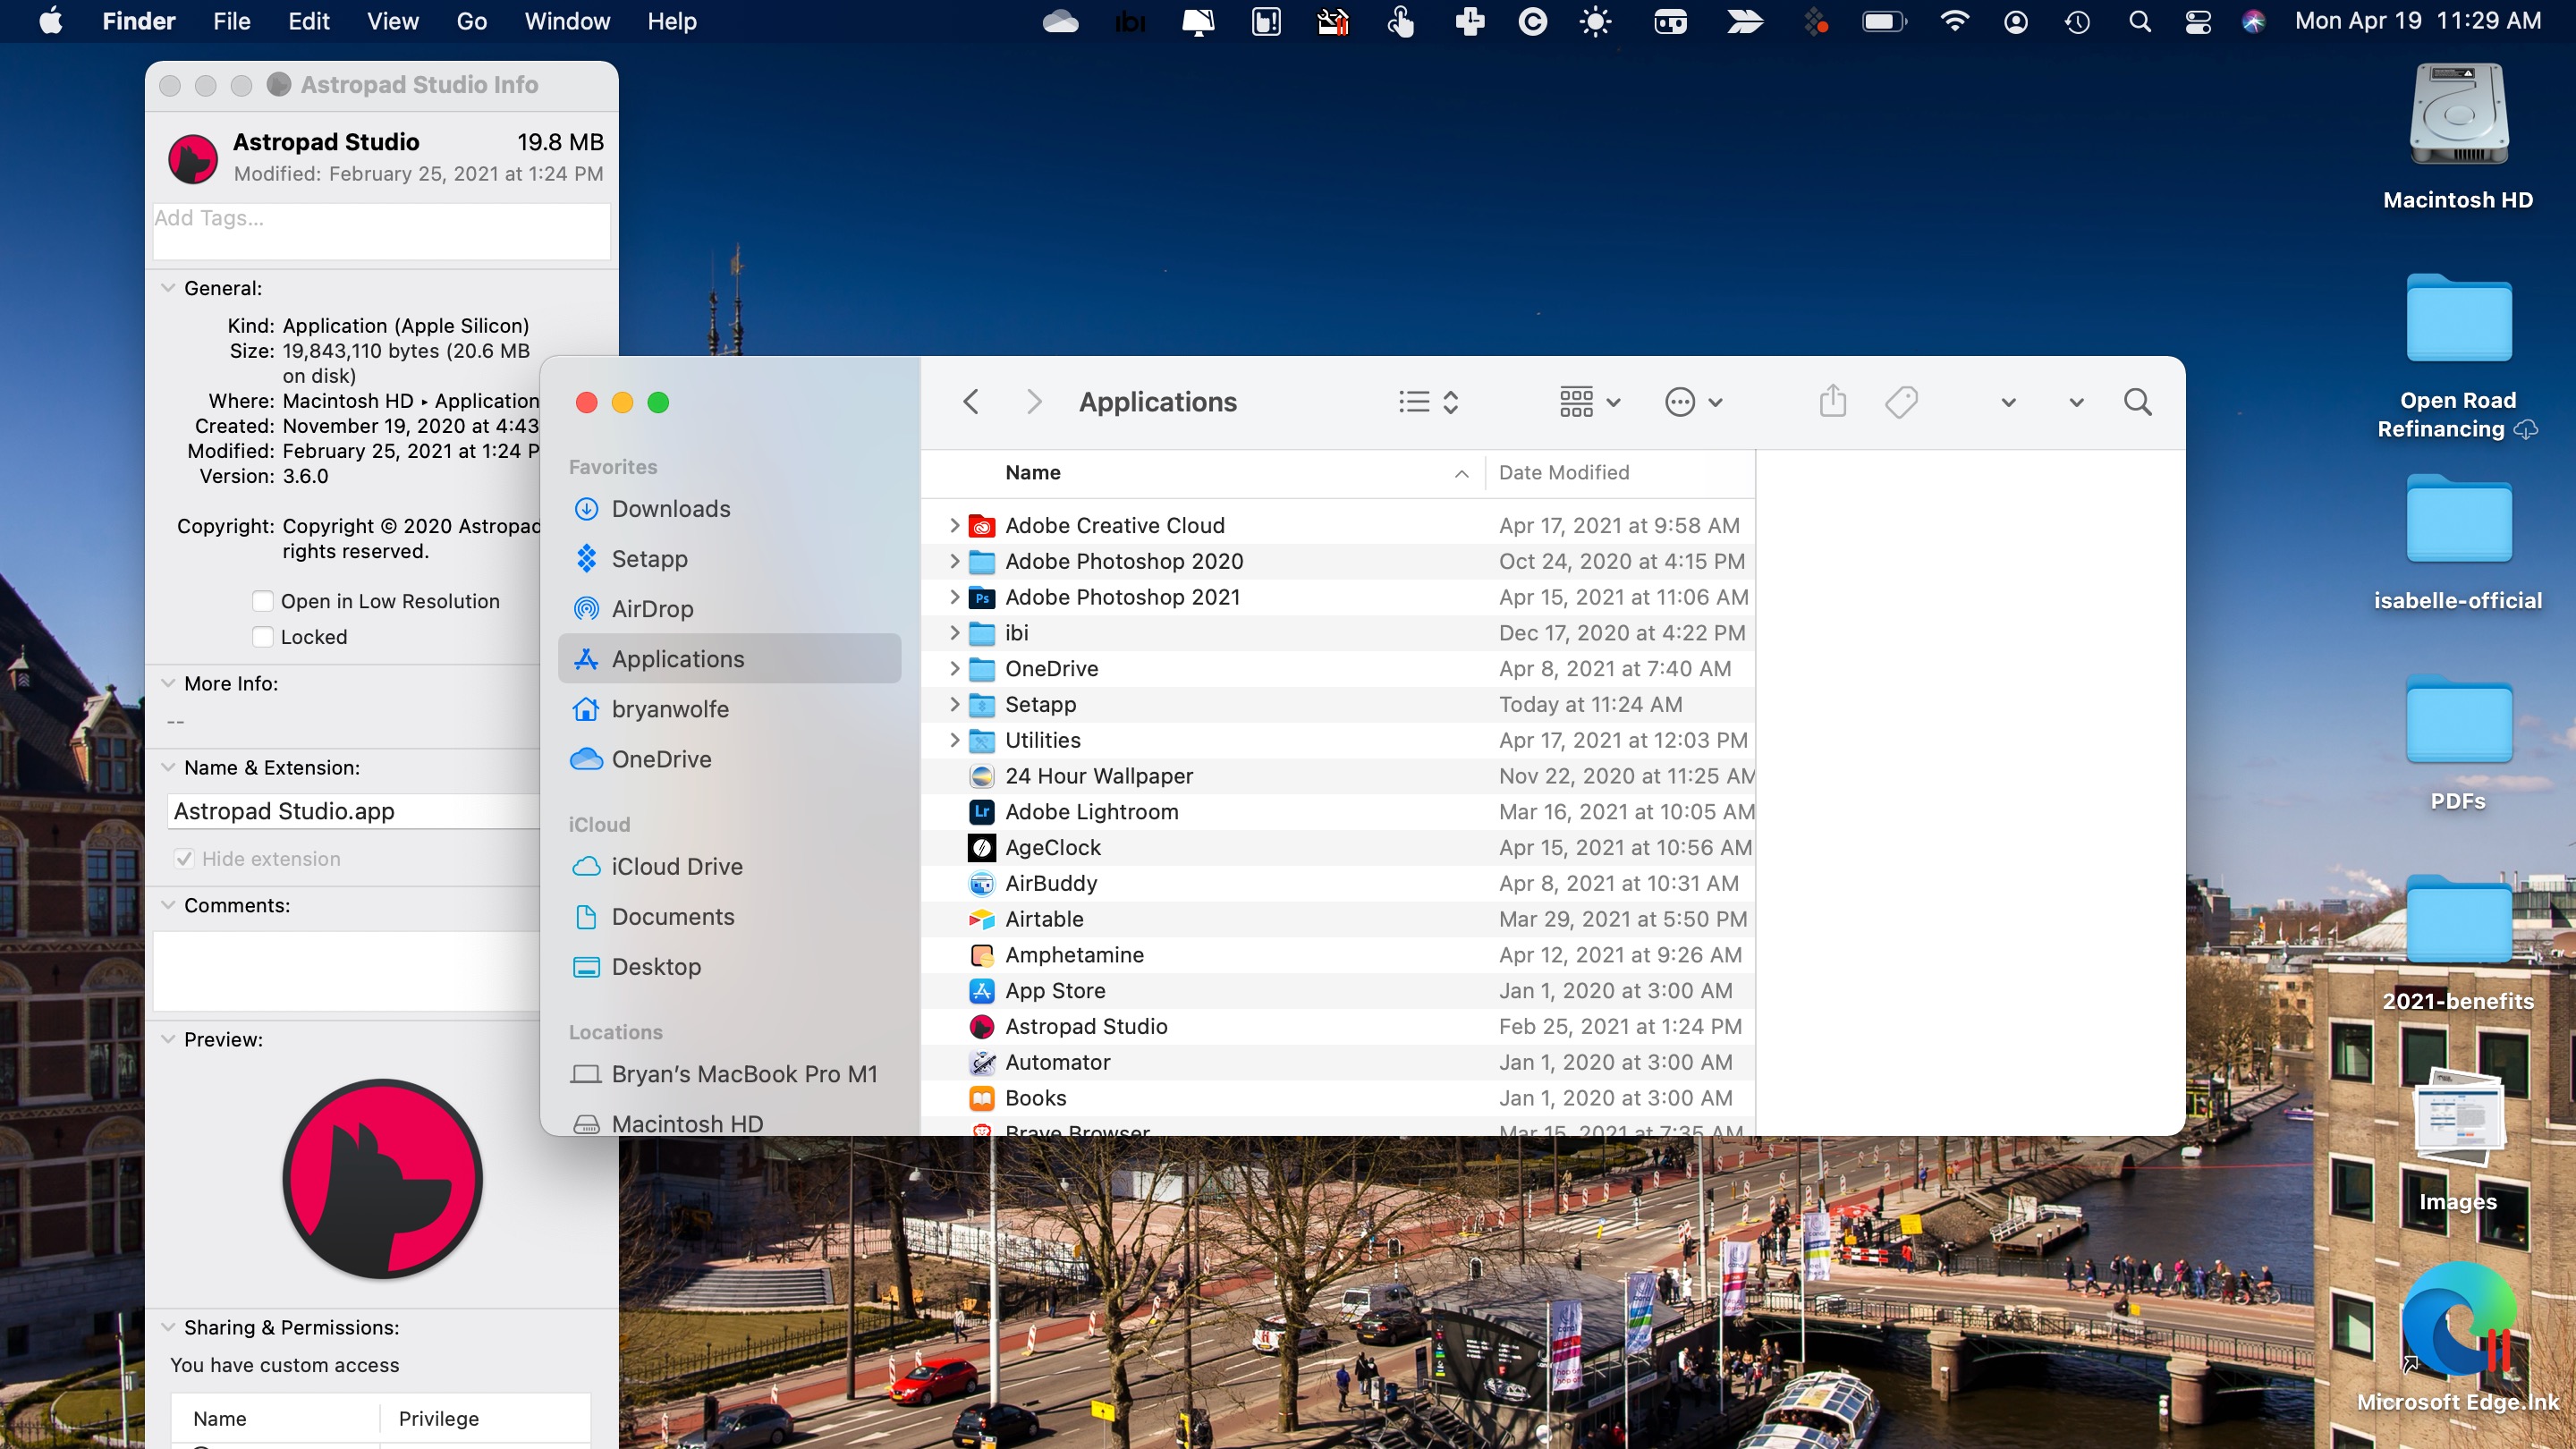Expand the Adobe Creative Cloud folder
2576x1449 pixels.
click(954, 525)
